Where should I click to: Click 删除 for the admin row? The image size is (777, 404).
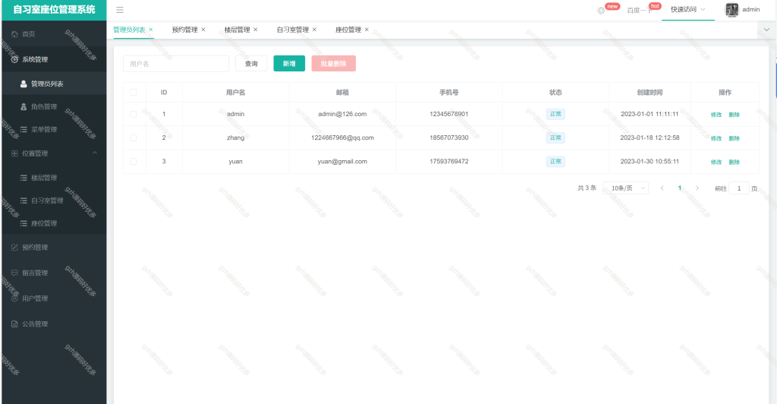734,115
